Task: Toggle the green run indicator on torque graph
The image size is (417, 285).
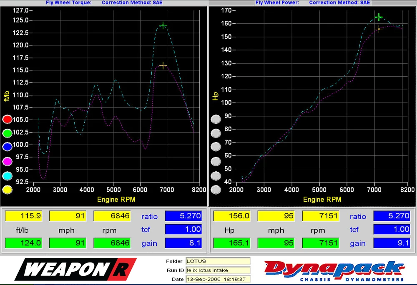Action: tap(8, 133)
